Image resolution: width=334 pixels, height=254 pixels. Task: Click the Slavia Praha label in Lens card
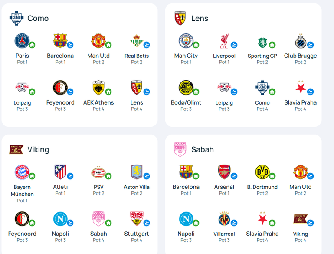(x=300, y=102)
